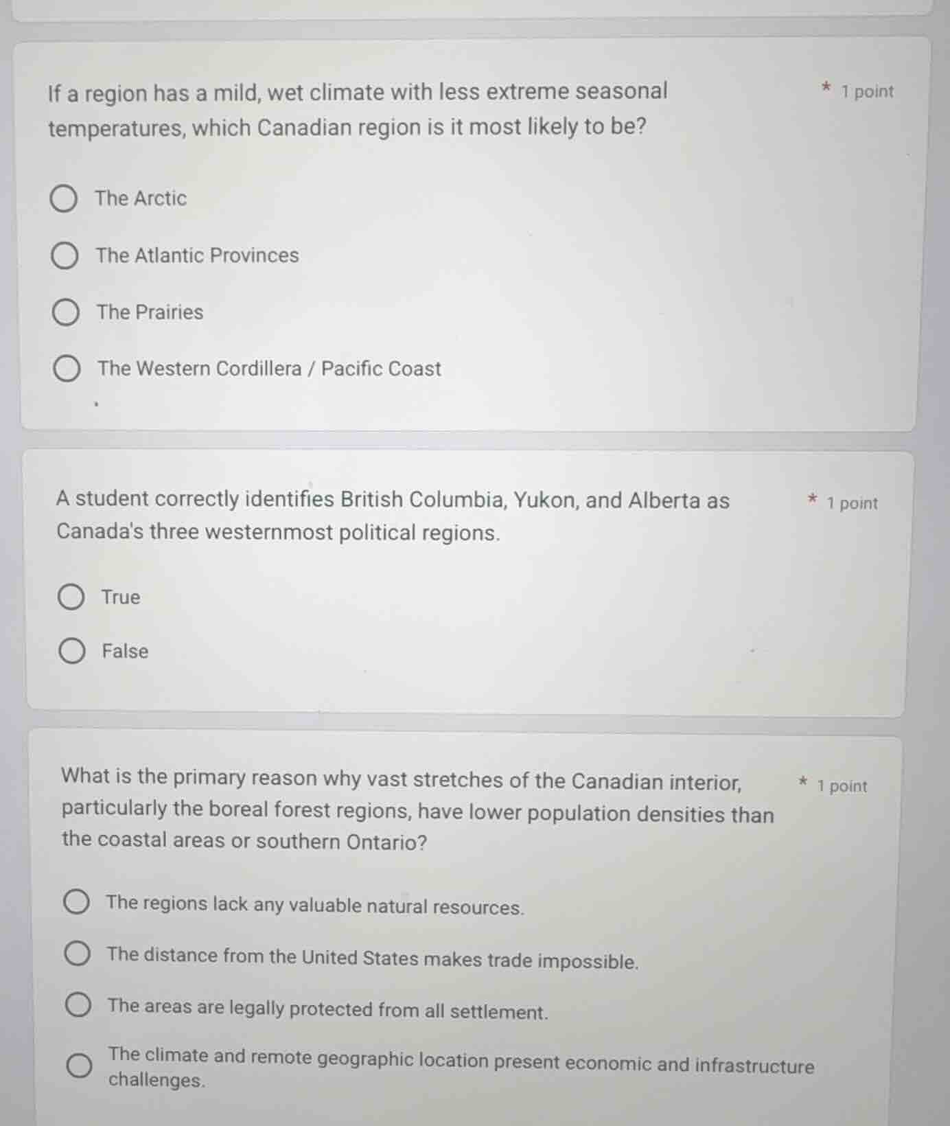Select 'climate and remote geographic location' answer
Image resolution: width=950 pixels, height=1126 pixels.
click(x=79, y=1066)
